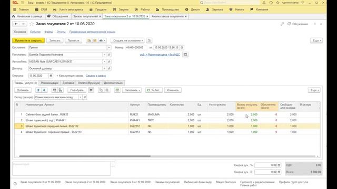Open the Рекомендации tab
The image size is (337, 189).
point(49,83)
